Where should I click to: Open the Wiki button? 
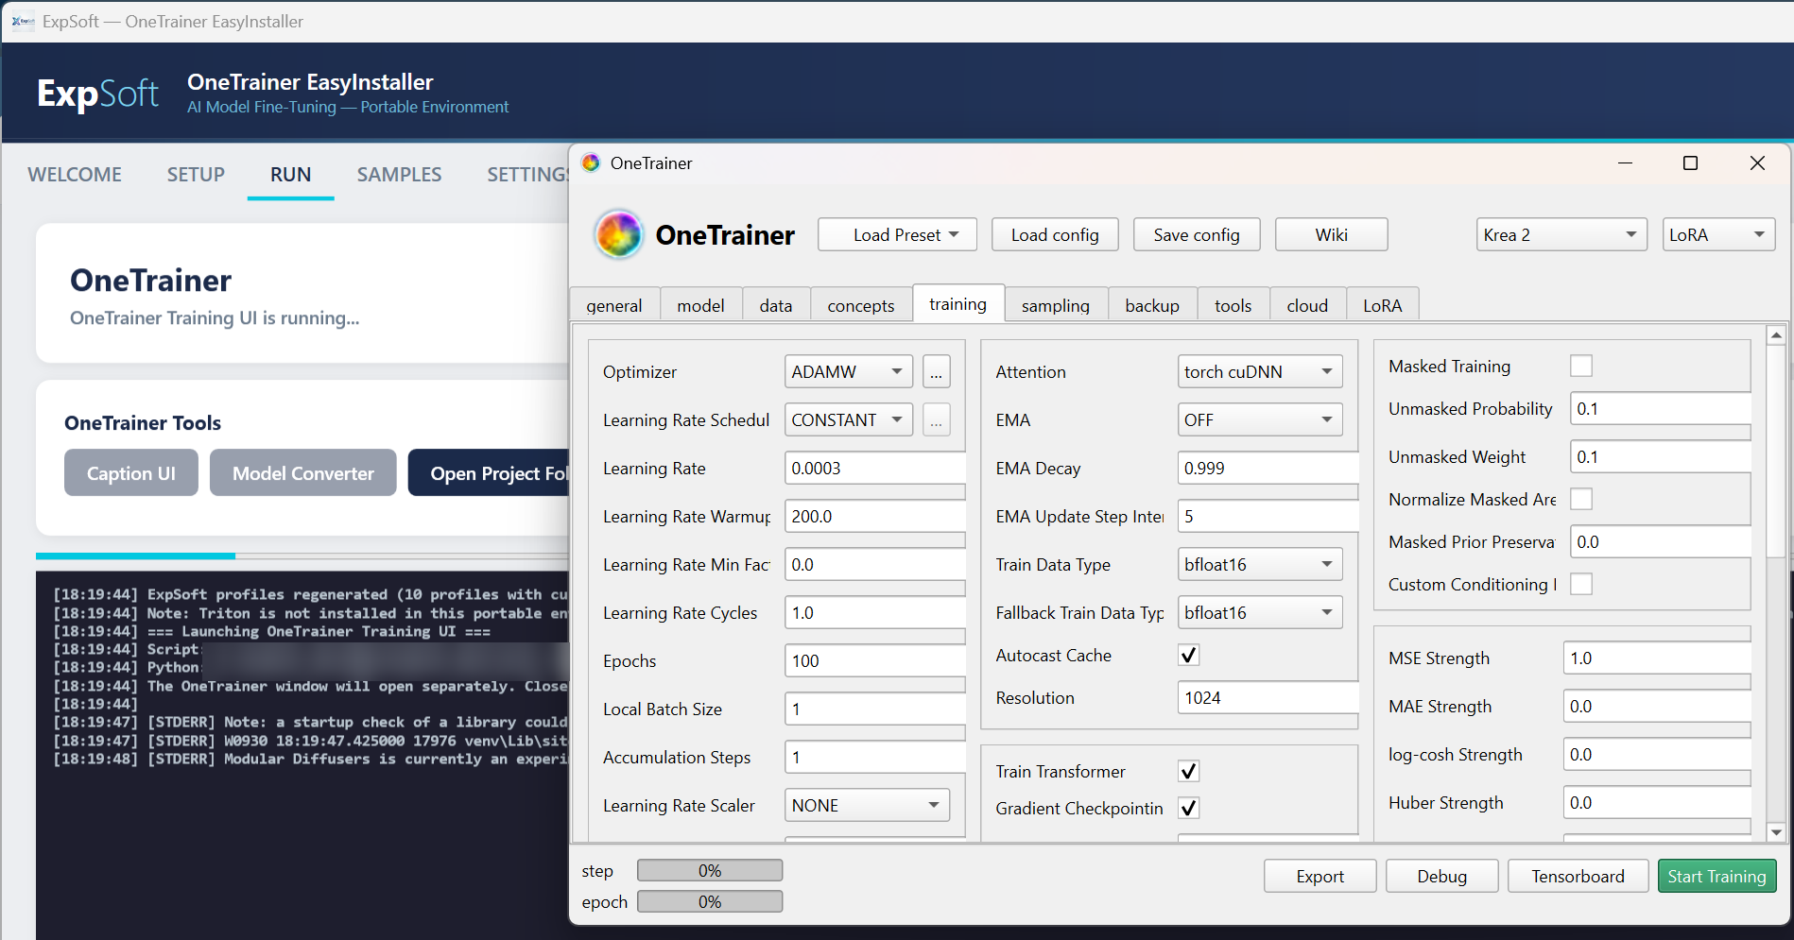click(x=1332, y=234)
